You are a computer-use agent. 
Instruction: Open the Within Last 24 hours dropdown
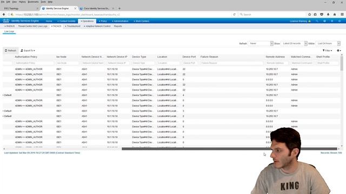click(x=328, y=44)
